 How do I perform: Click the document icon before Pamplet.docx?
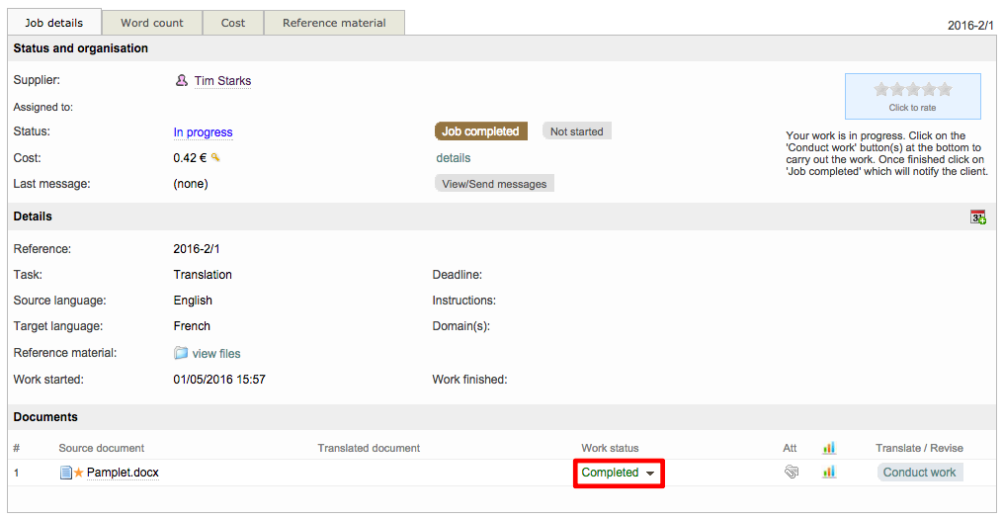(66, 473)
